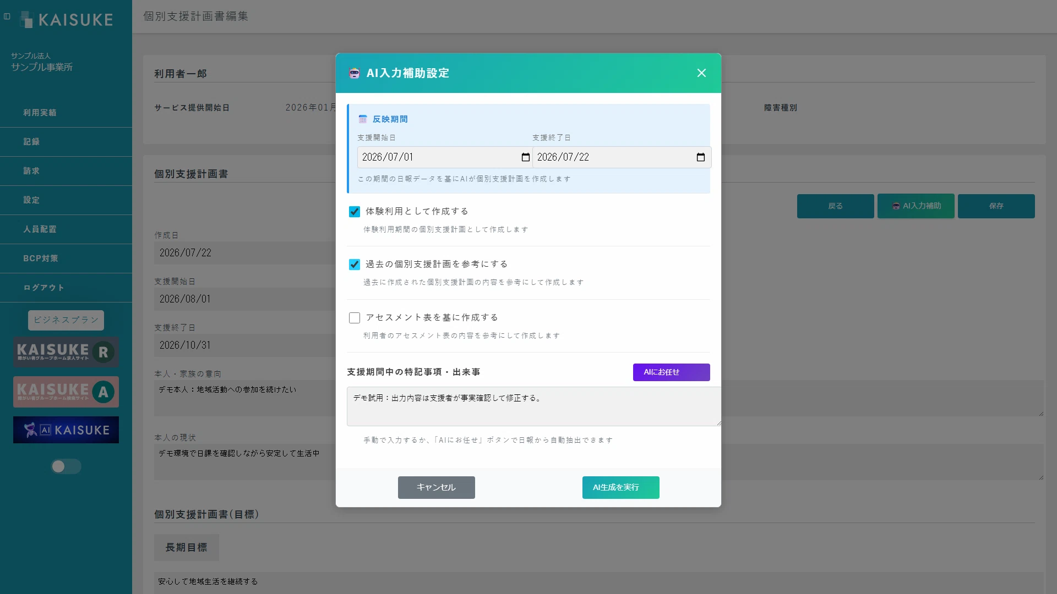The image size is (1057, 594).
Task: Open 設定 in the sidebar menu
Action: pos(66,200)
